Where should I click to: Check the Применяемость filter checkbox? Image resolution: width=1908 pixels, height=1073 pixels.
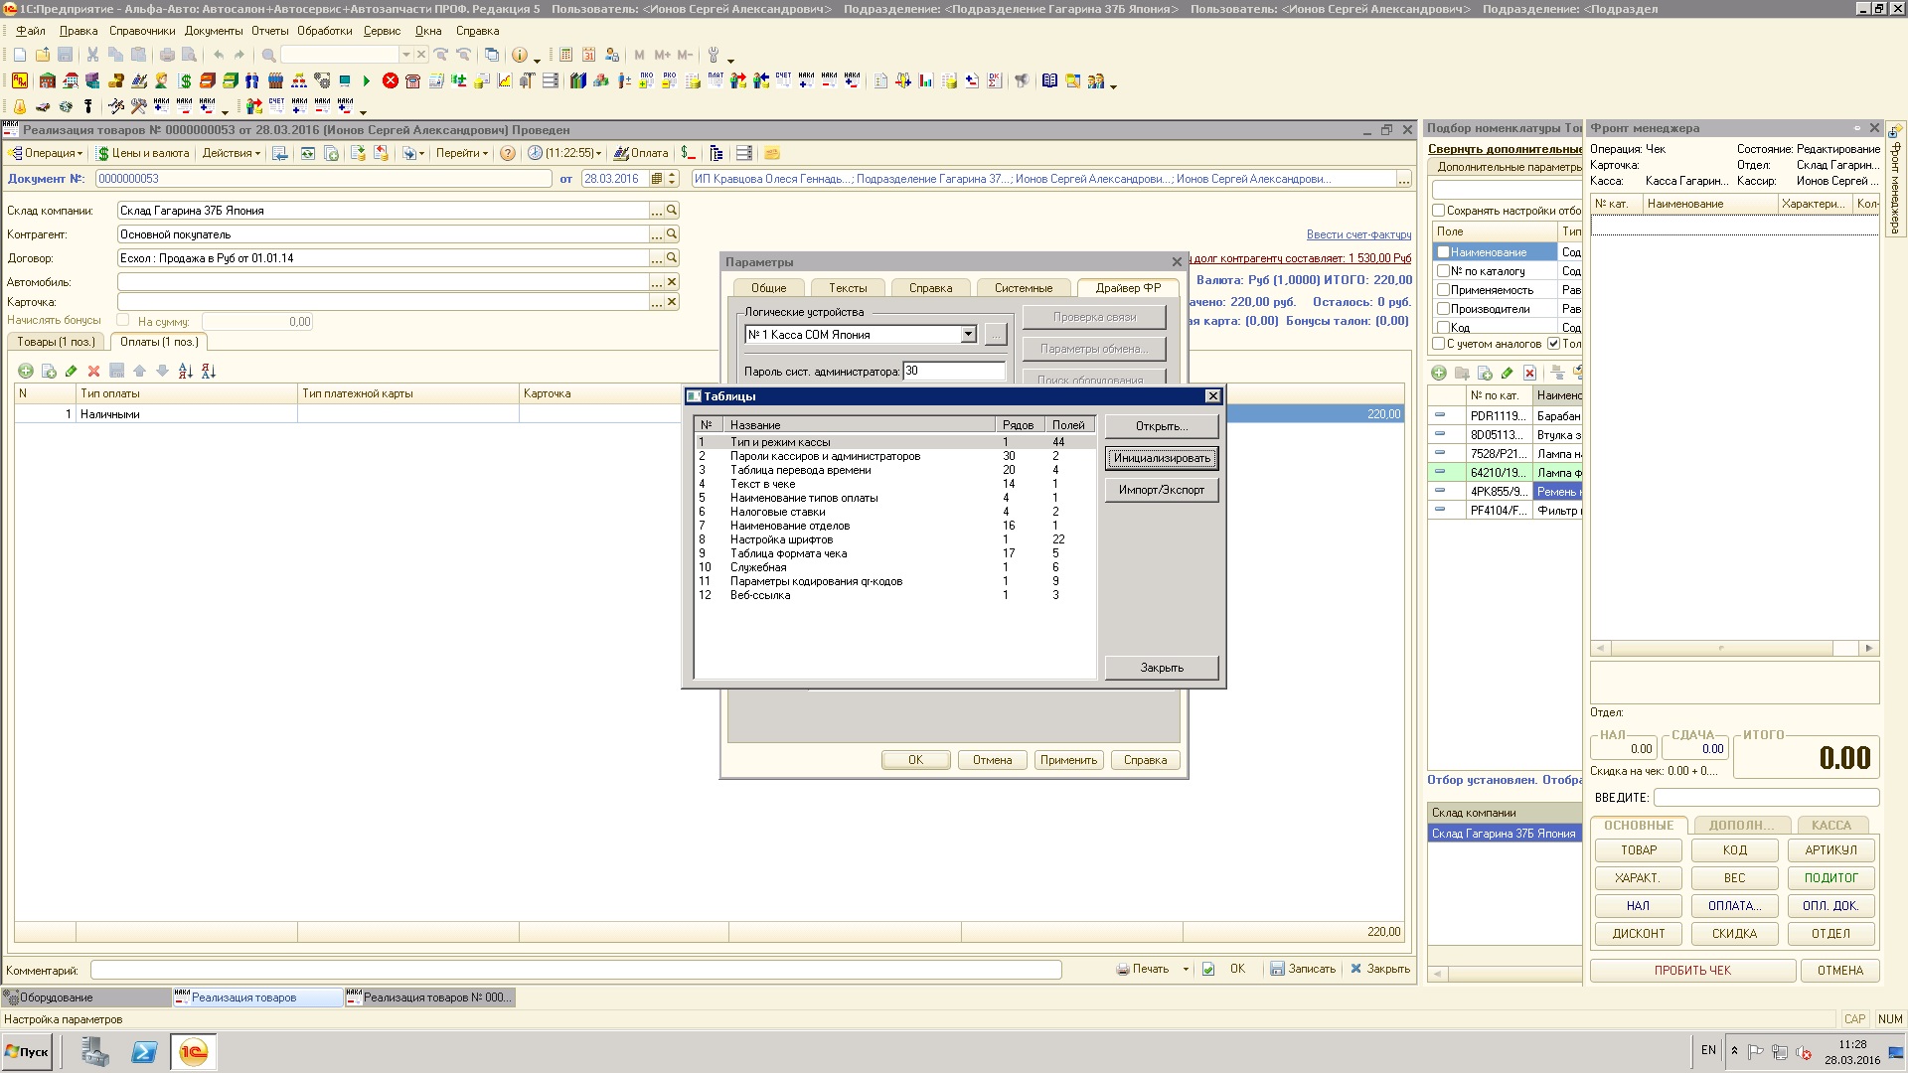tap(1443, 290)
